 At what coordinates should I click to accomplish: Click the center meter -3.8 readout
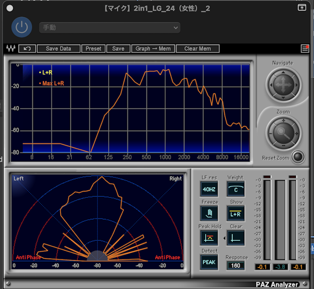click(280, 267)
